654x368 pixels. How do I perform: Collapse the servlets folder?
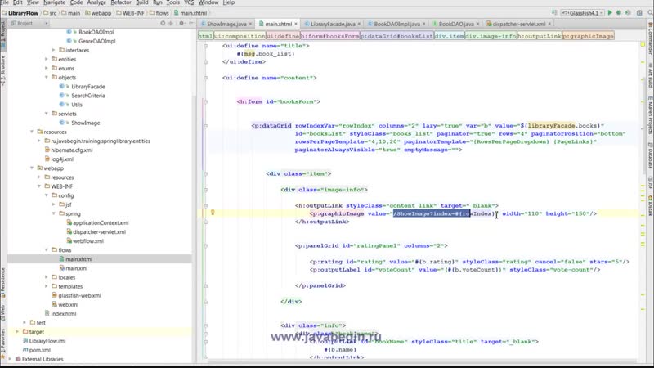click(x=47, y=114)
